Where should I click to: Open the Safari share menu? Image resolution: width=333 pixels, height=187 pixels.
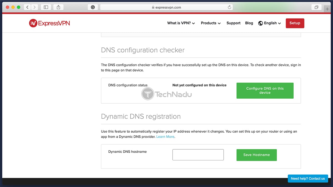(x=58, y=7)
